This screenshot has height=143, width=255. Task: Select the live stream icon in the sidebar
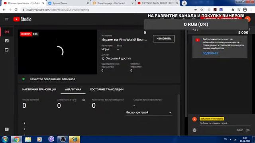[x=7, y=32]
